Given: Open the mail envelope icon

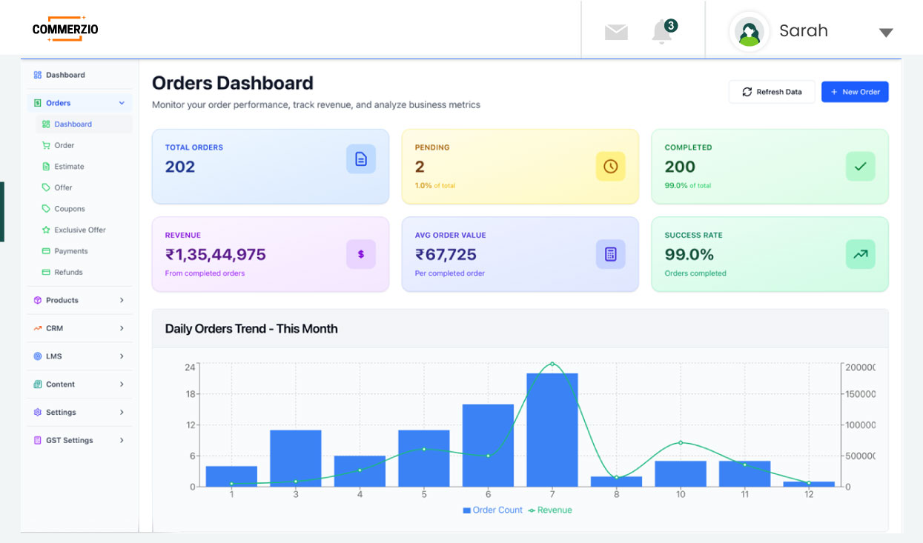Looking at the screenshot, I should coord(616,32).
